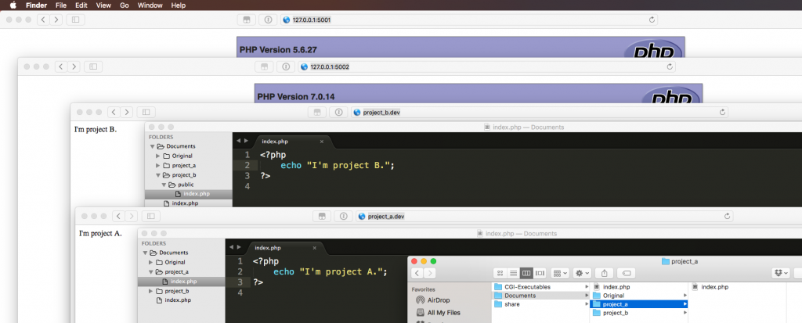Switch Finder to Cover Flow view
The width and height of the screenshot is (802, 323).
click(x=540, y=273)
